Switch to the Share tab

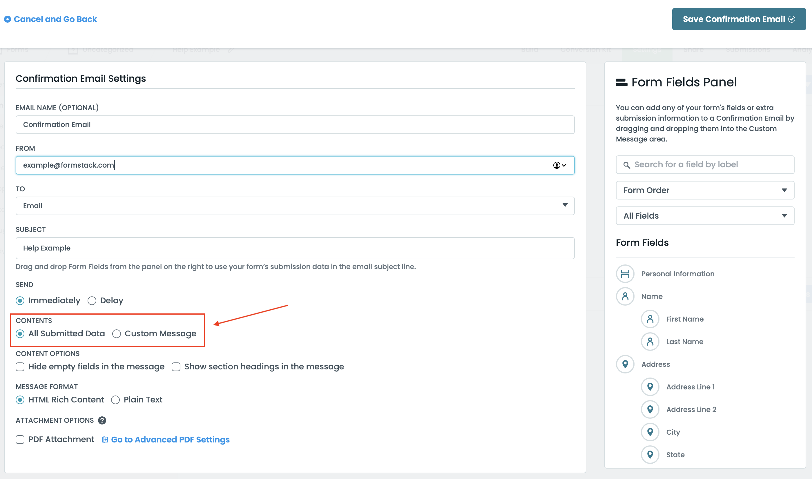tap(693, 49)
